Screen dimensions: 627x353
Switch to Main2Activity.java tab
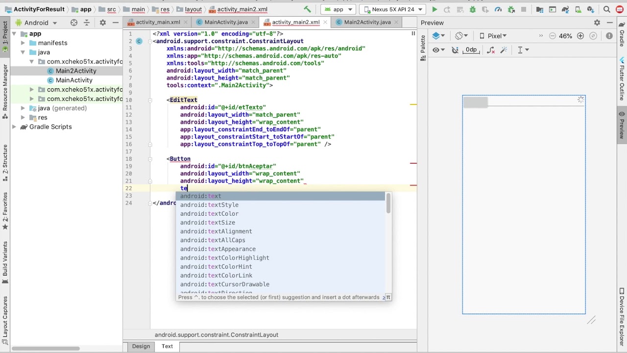click(367, 22)
